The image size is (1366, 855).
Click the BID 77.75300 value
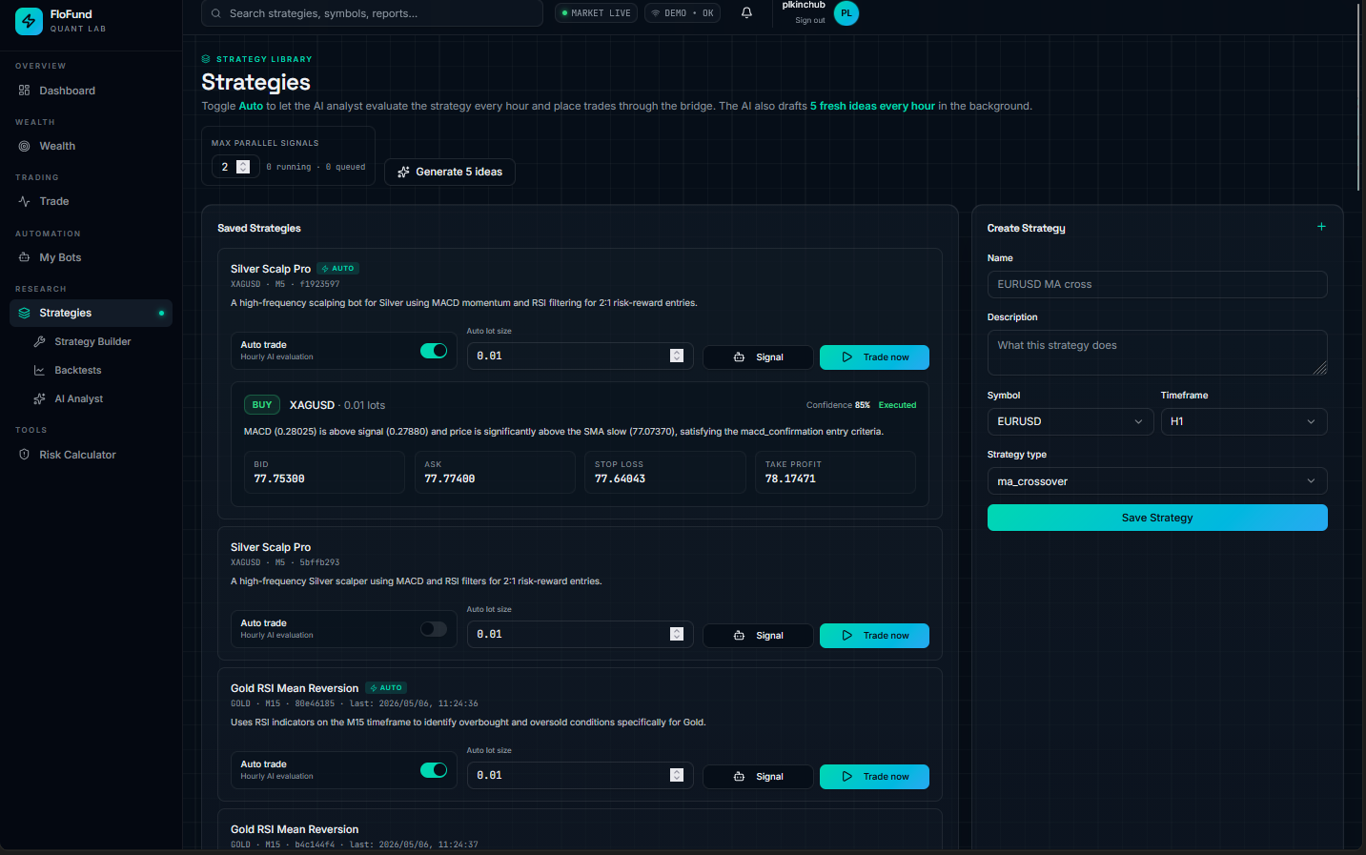pos(279,479)
